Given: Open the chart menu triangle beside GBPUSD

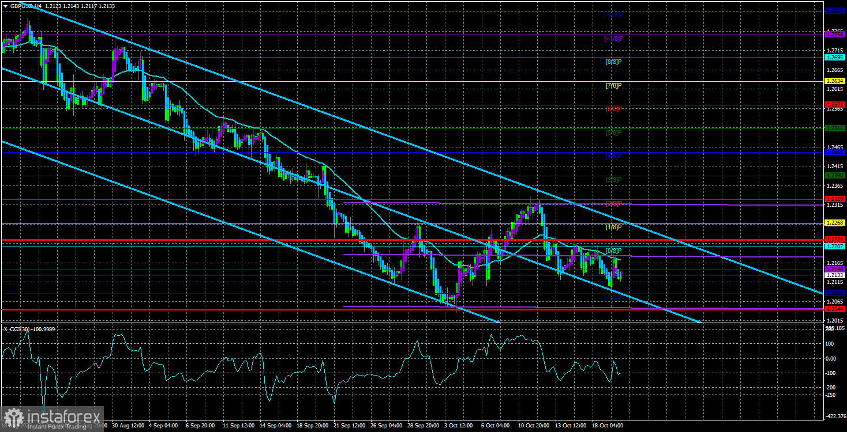Looking at the screenshot, I should pyautogui.click(x=5, y=6).
